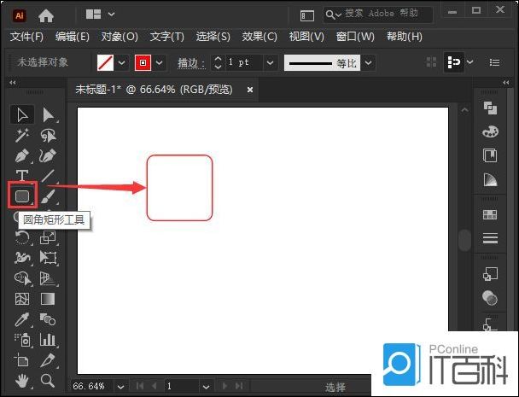Open the Arrange Documents layout icon

tap(93, 15)
